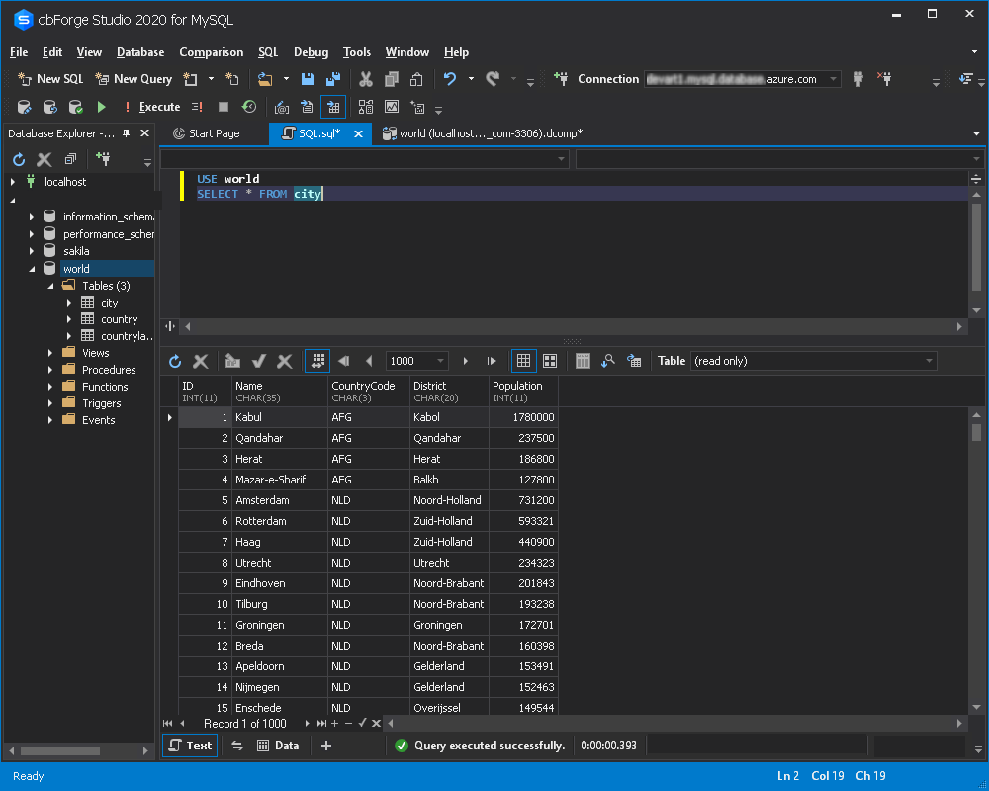Toggle the Redirect Data to Grid button

pos(333,107)
